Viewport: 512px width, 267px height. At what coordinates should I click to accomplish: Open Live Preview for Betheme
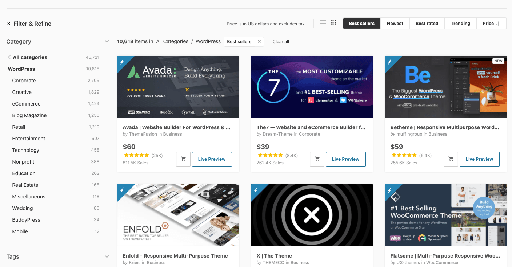tap(479, 159)
